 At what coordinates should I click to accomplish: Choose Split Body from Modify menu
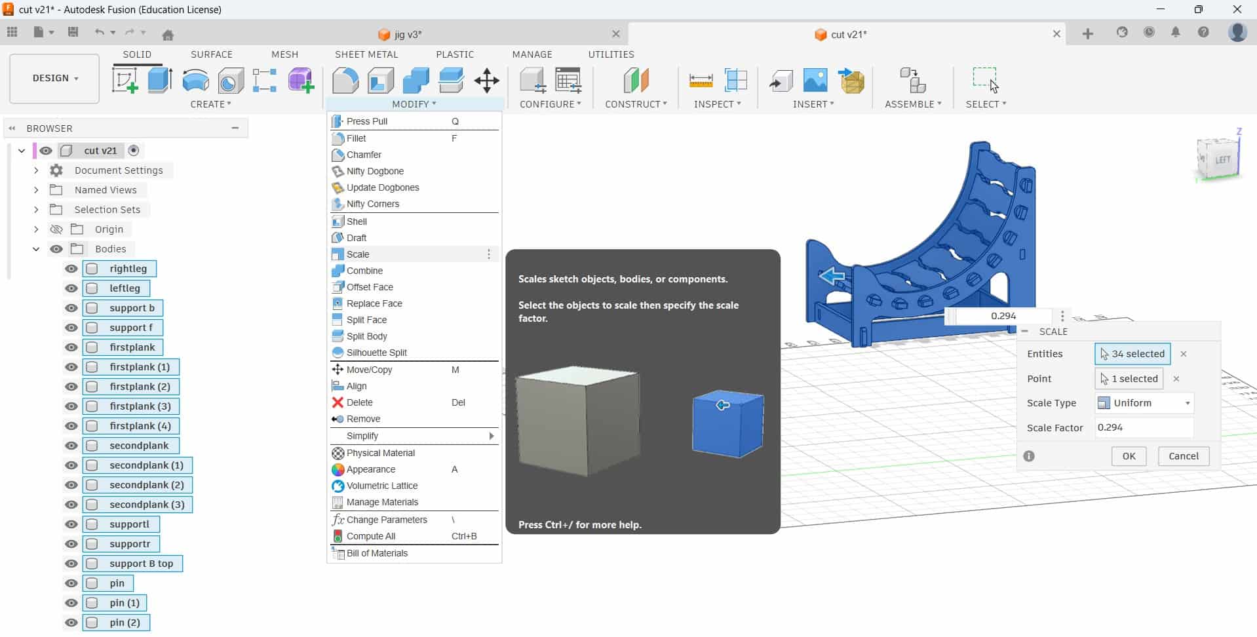(x=414, y=336)
